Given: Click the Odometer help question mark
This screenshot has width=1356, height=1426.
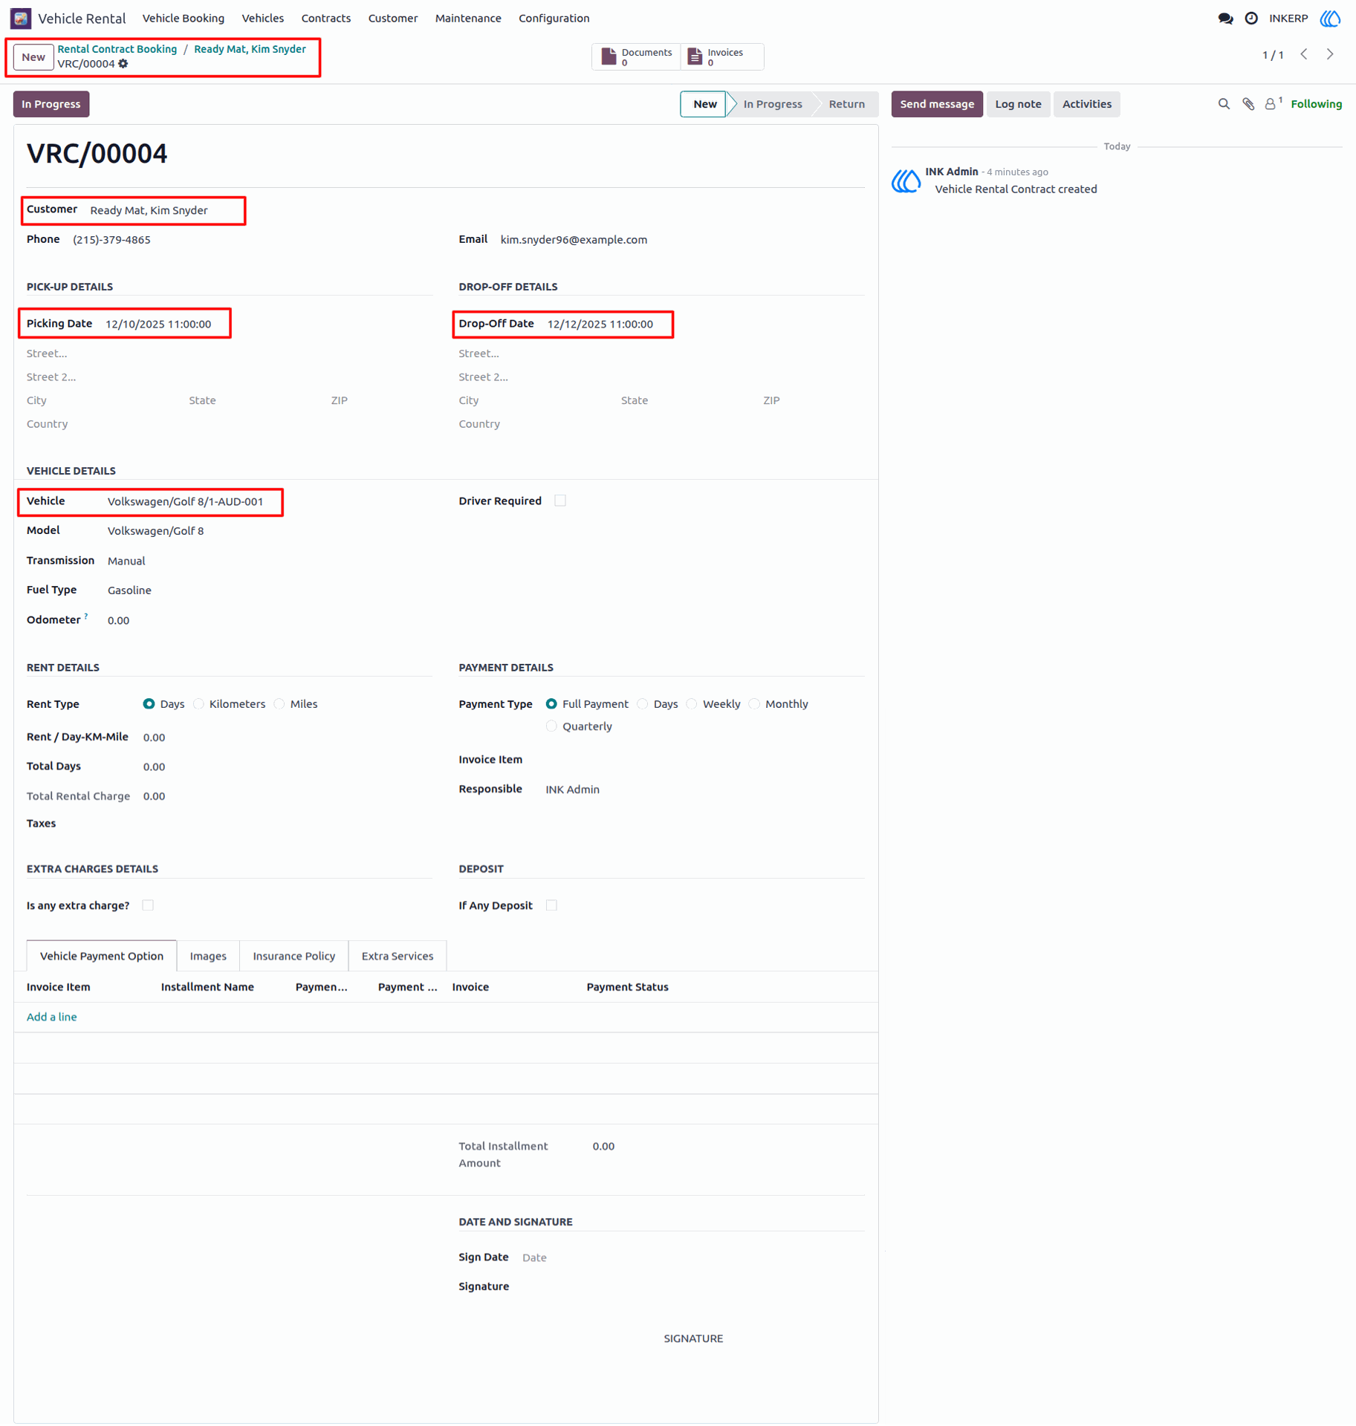Looking at the screenshot, I should [x=86, y=616].
